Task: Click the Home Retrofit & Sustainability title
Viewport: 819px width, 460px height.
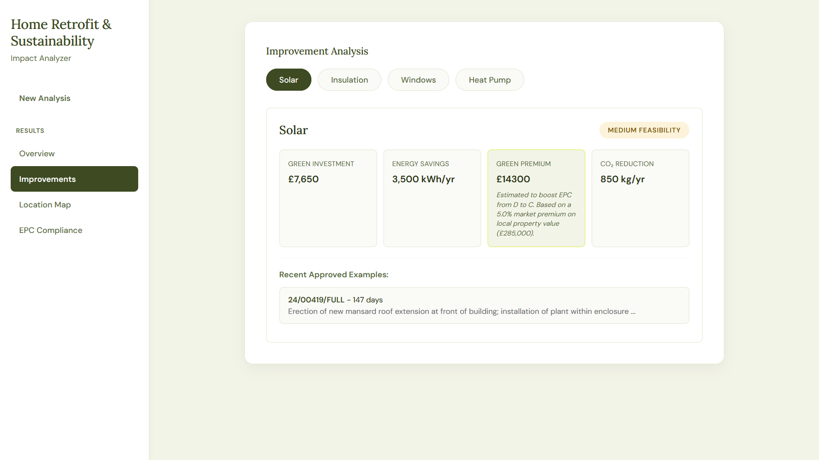Action: click(x=61, y=33)
